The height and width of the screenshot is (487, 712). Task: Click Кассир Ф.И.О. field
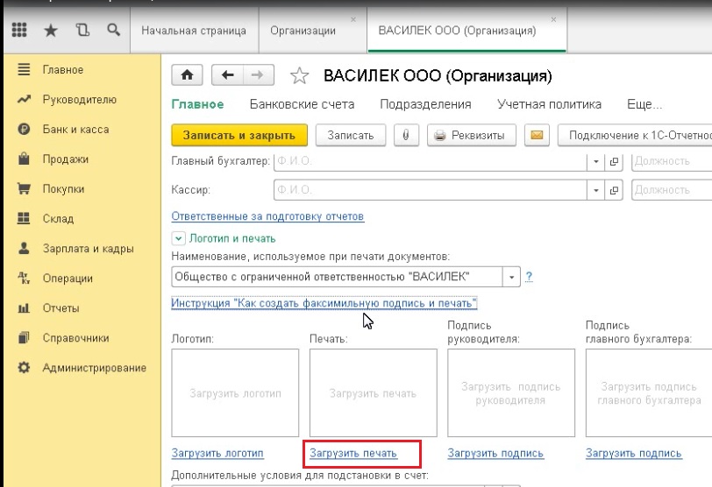point(431,190)
